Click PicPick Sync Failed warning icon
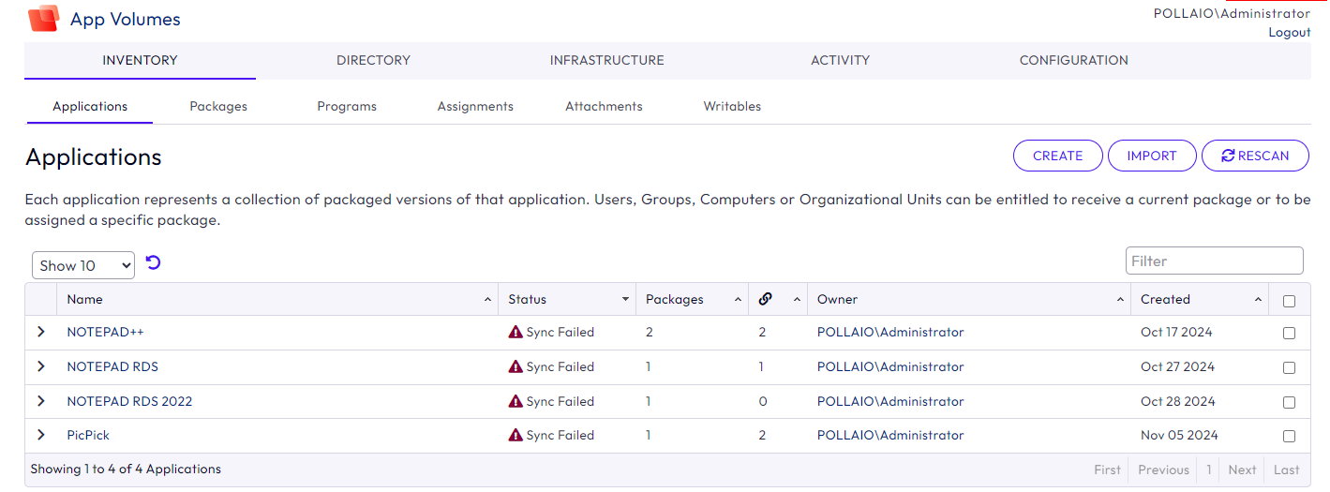 [516, 435]
